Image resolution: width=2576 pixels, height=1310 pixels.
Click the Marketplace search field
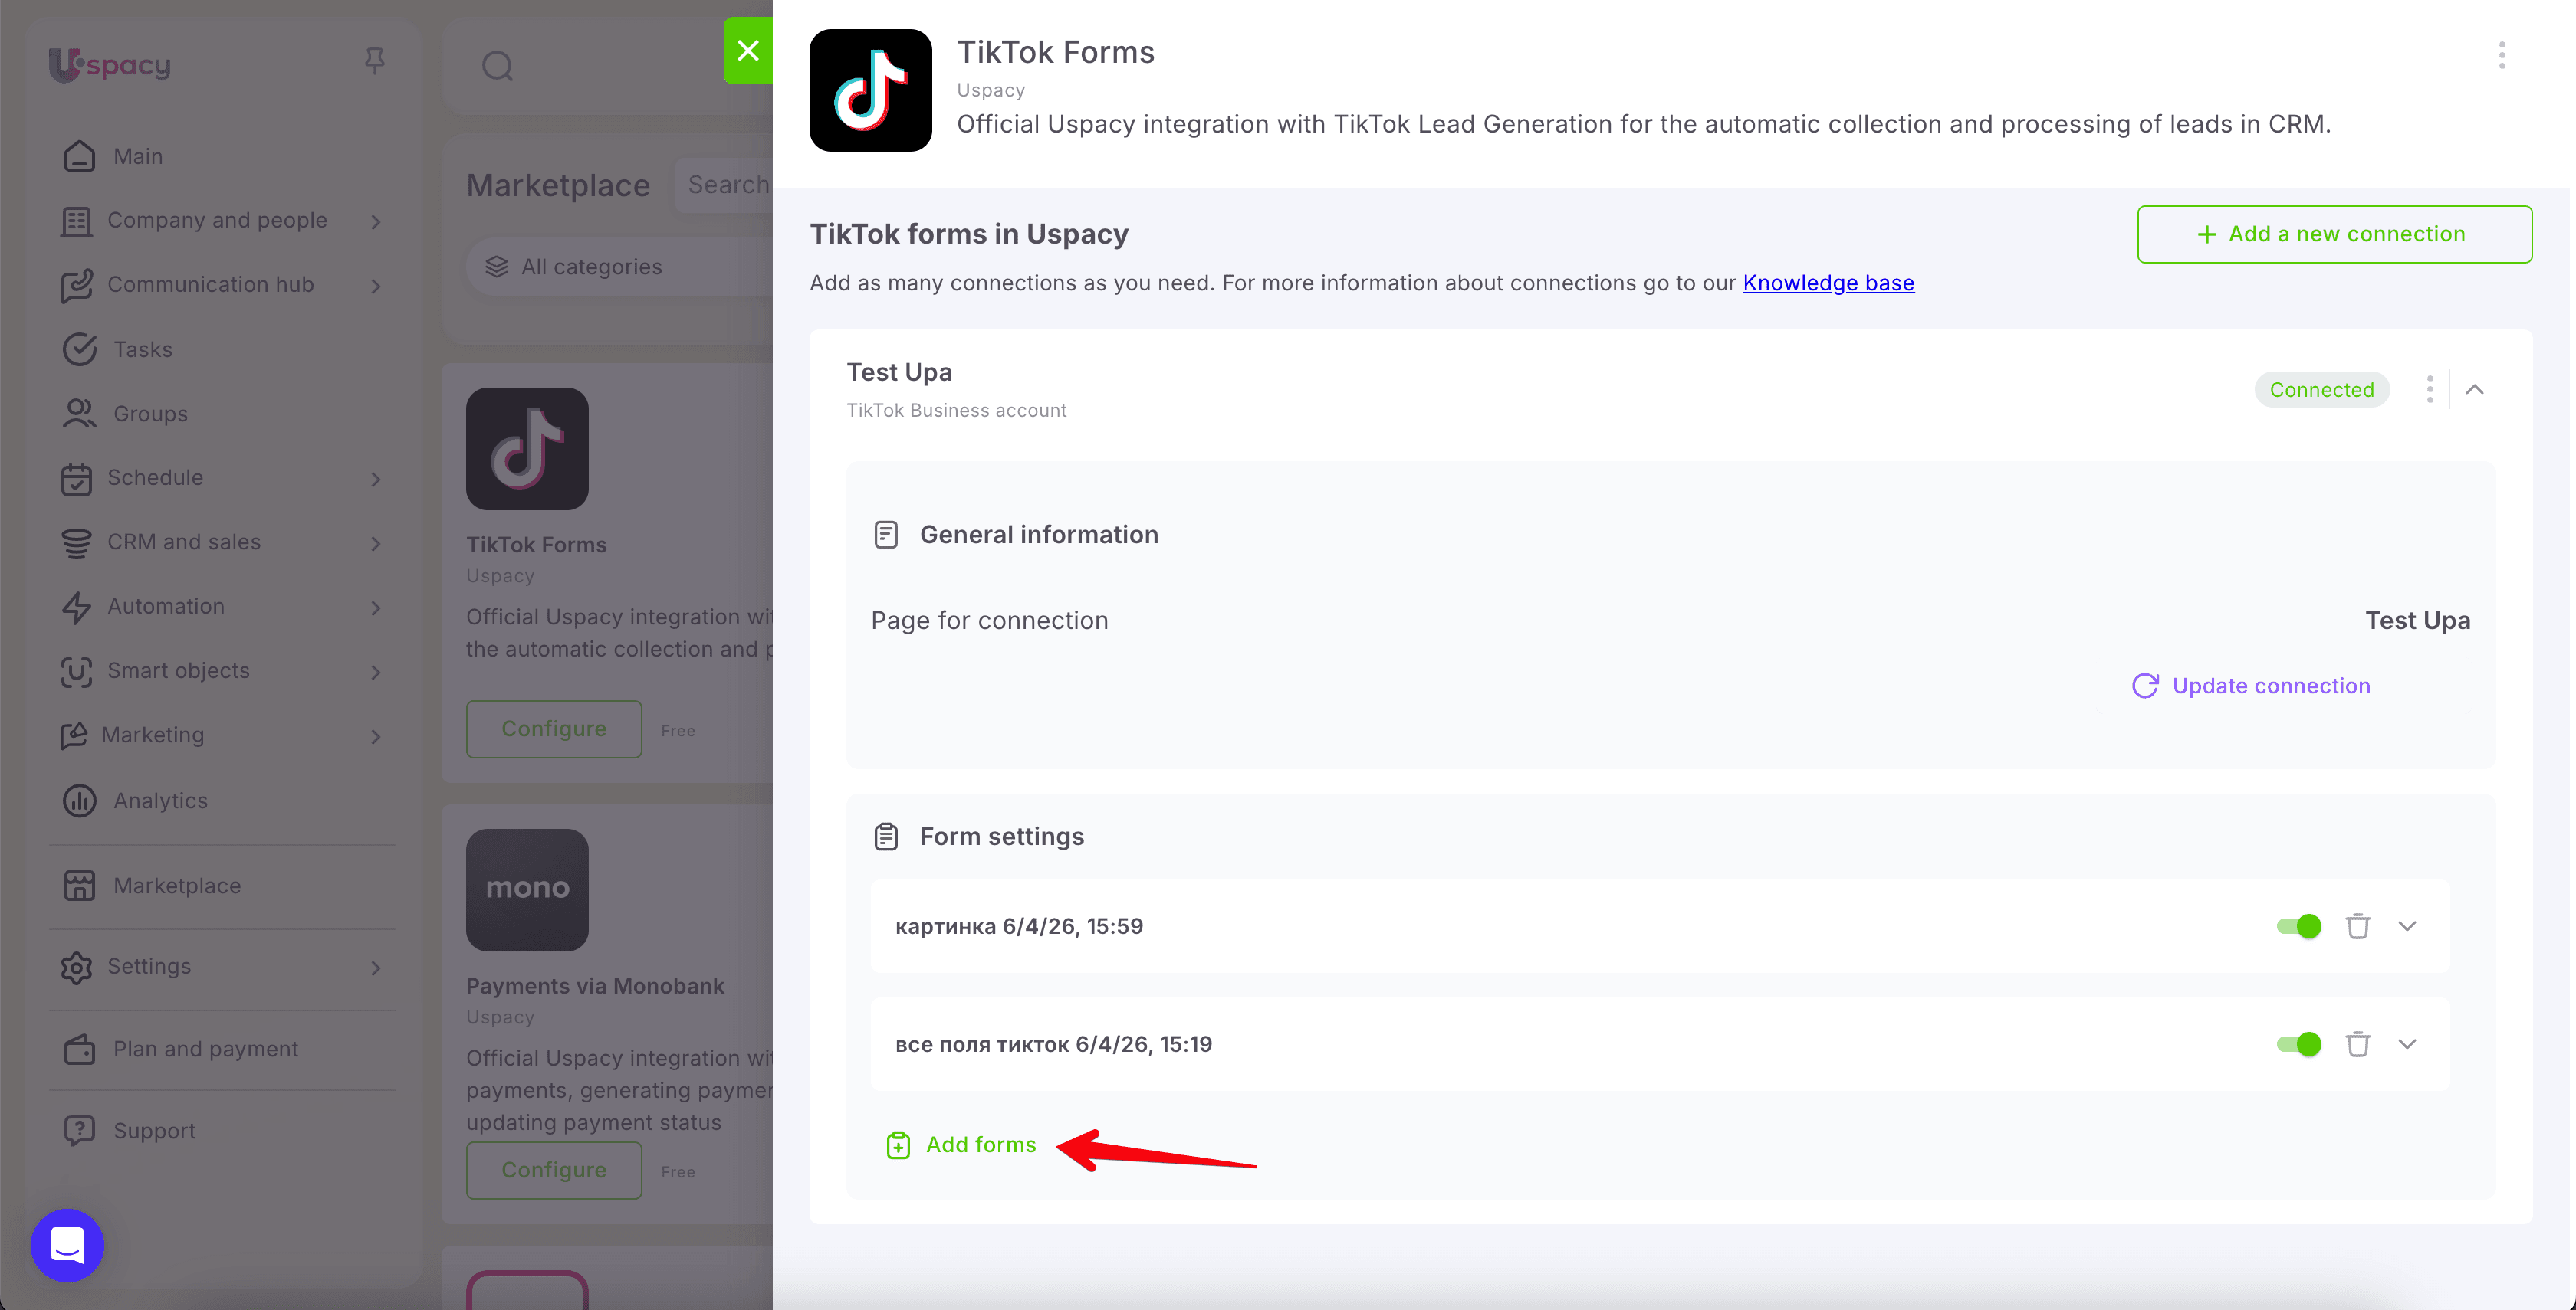click(x=724, y=185)
